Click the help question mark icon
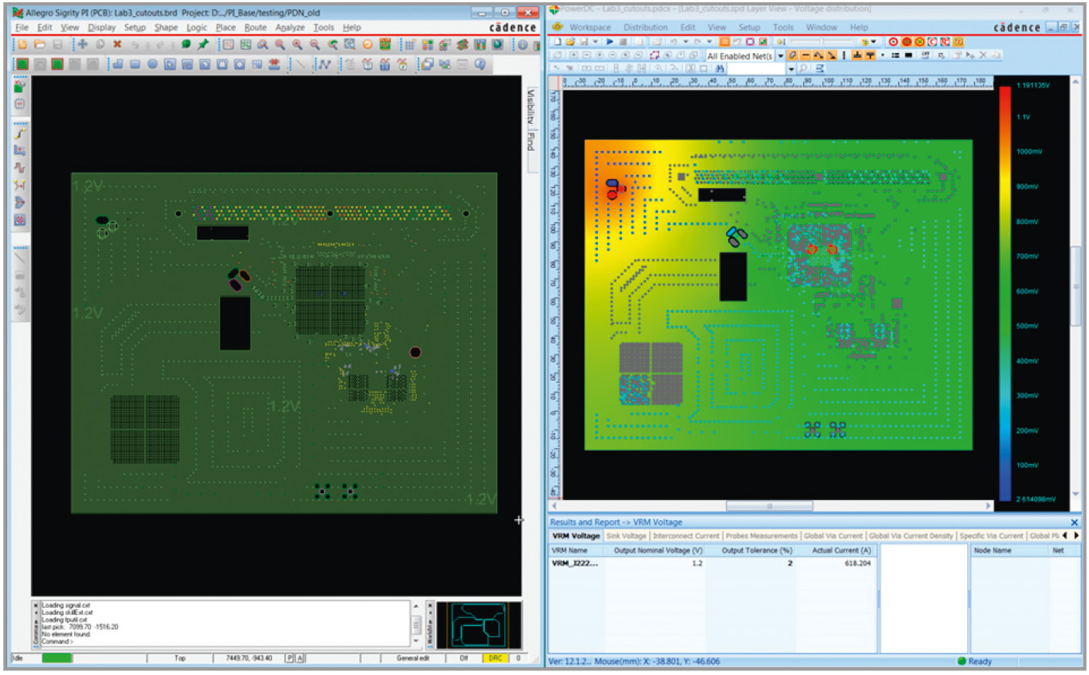The image size is (1089, 675). [480, 64]
